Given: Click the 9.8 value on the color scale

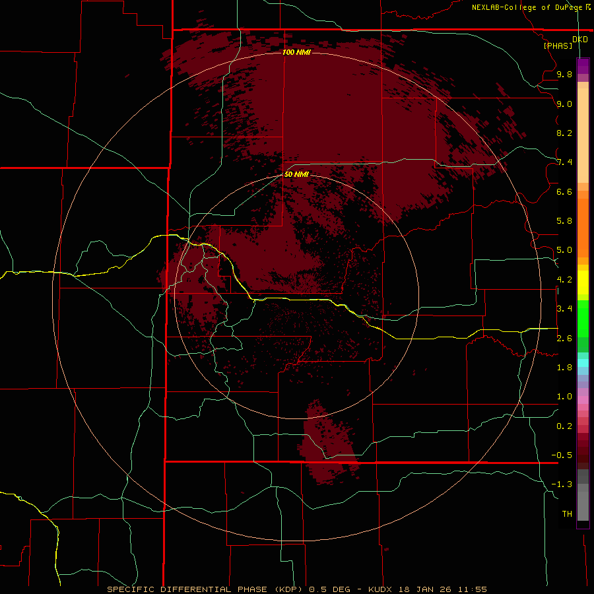Looking at the screenshot, I should (564, 74).
